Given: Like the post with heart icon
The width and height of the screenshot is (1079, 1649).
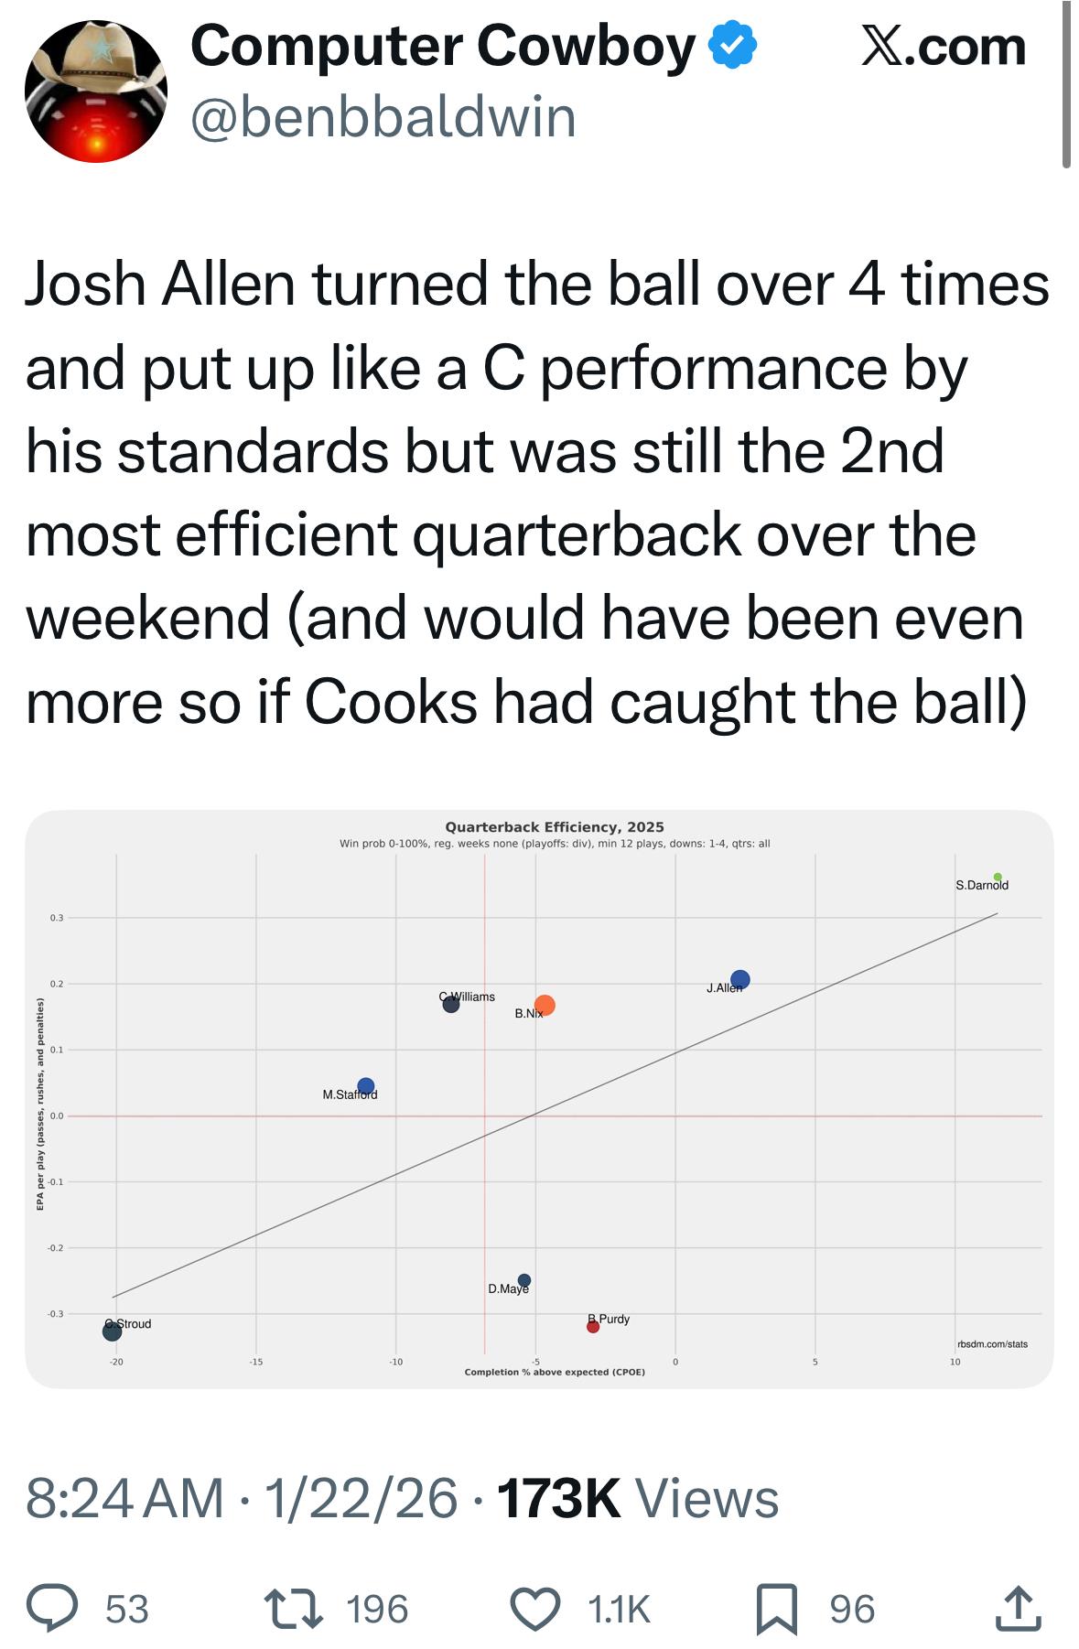Looking at the screenshot, I should tap(534, 1609).
